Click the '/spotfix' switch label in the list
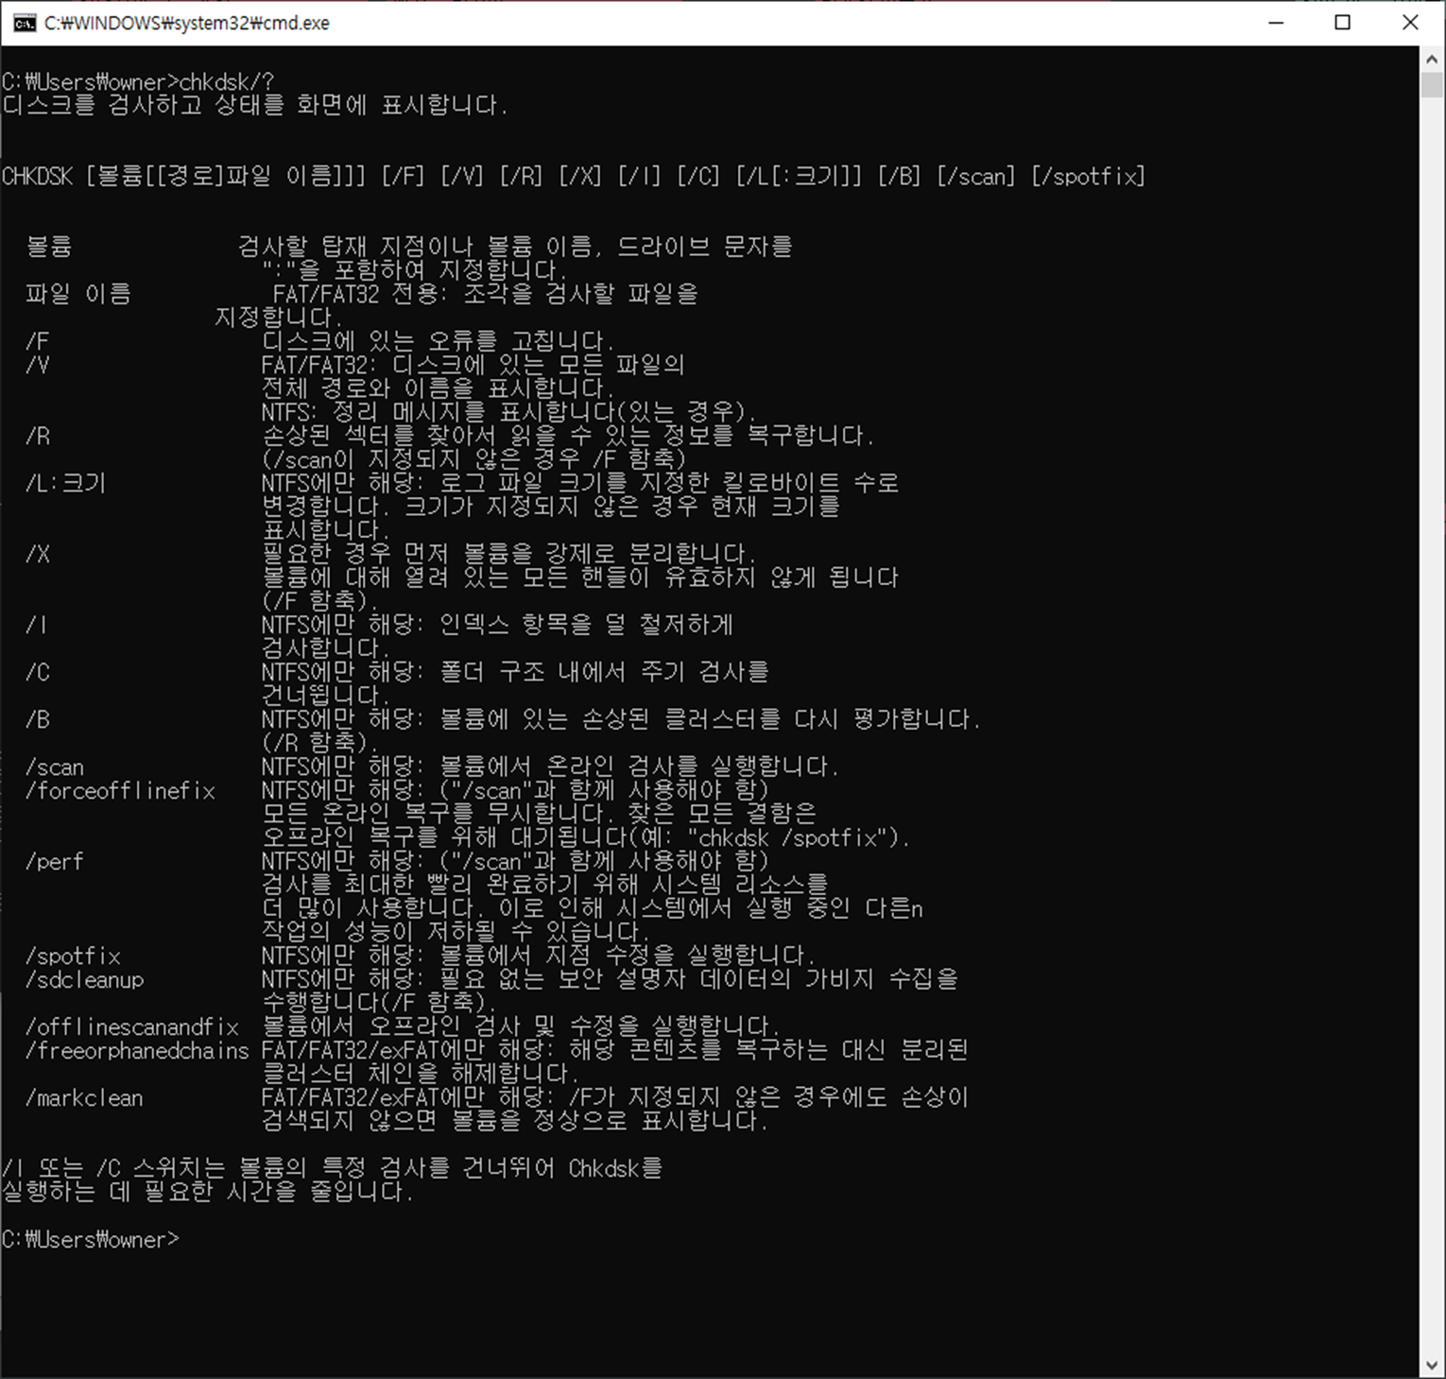This screenshot has height=1379, width=1446. click(73, 957)
